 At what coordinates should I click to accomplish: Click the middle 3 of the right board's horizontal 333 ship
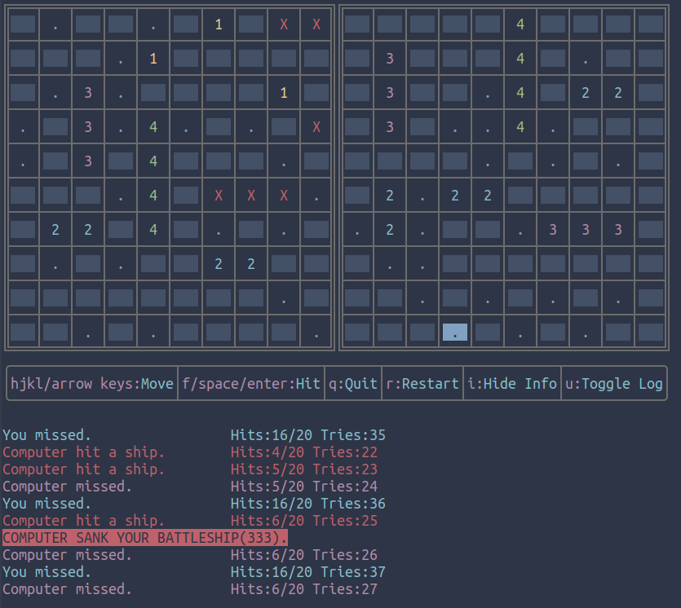(586, 230)
